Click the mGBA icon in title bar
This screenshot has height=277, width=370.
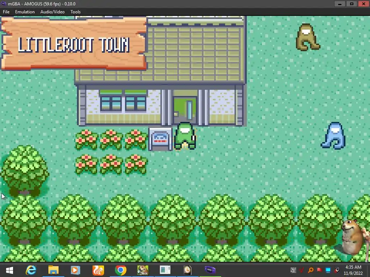[4, 4]
